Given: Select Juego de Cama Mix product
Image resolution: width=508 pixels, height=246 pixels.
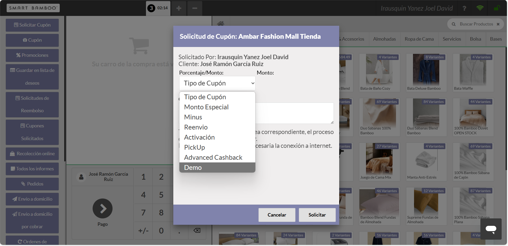Looking at the screenshot, I should click(x=379, y=162).
